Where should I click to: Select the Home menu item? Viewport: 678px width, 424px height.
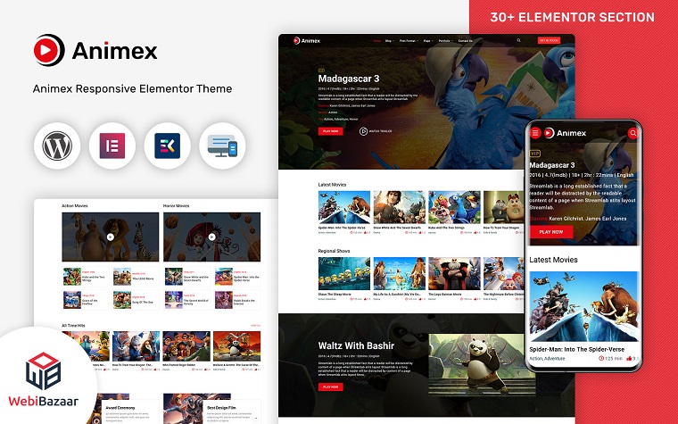coord(376,41)
